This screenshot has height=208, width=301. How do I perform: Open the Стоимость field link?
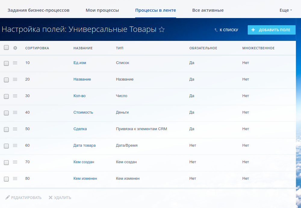tap(83, 112)
